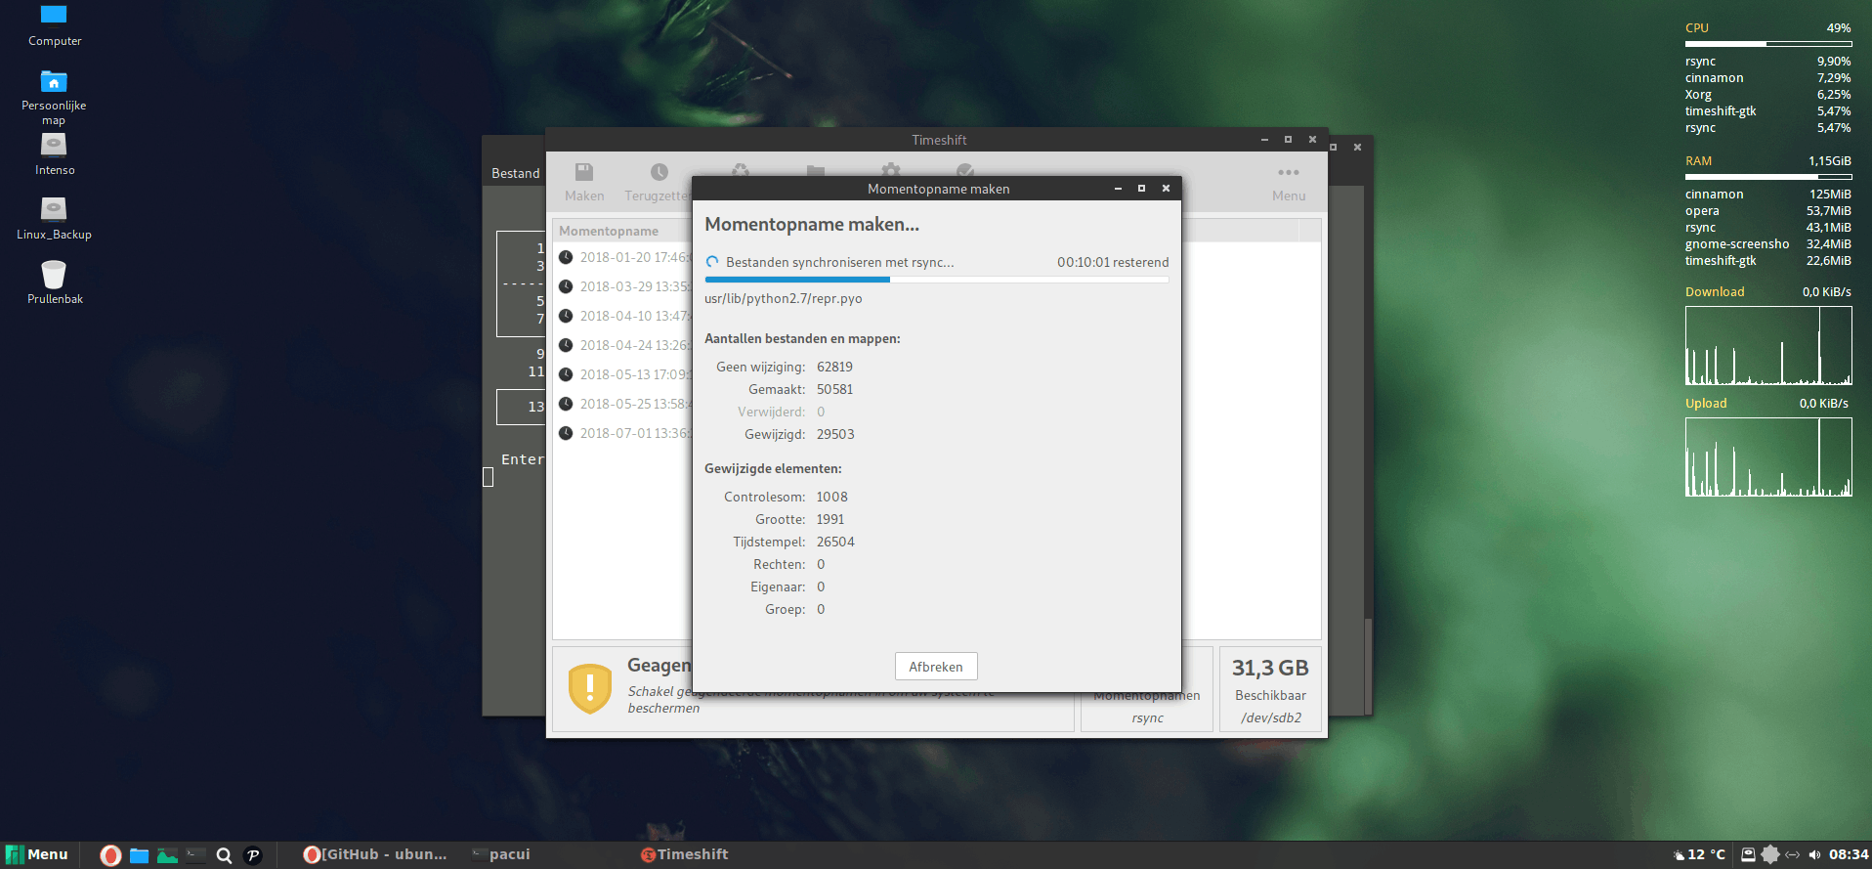The image size is (1872, 869).
Task: Switch to the Timeshift taskbar window
Action: [x=684, y=854]
